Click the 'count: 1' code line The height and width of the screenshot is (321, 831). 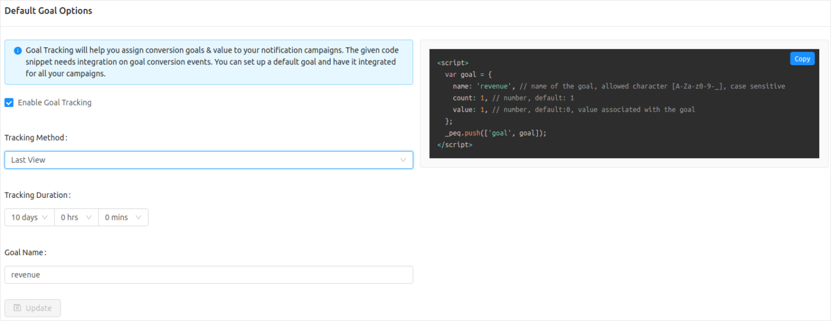coord(513,98)
